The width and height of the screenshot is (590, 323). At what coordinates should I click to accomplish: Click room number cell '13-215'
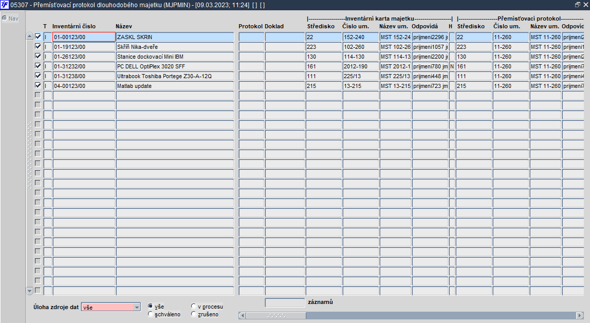coord(360,86)
